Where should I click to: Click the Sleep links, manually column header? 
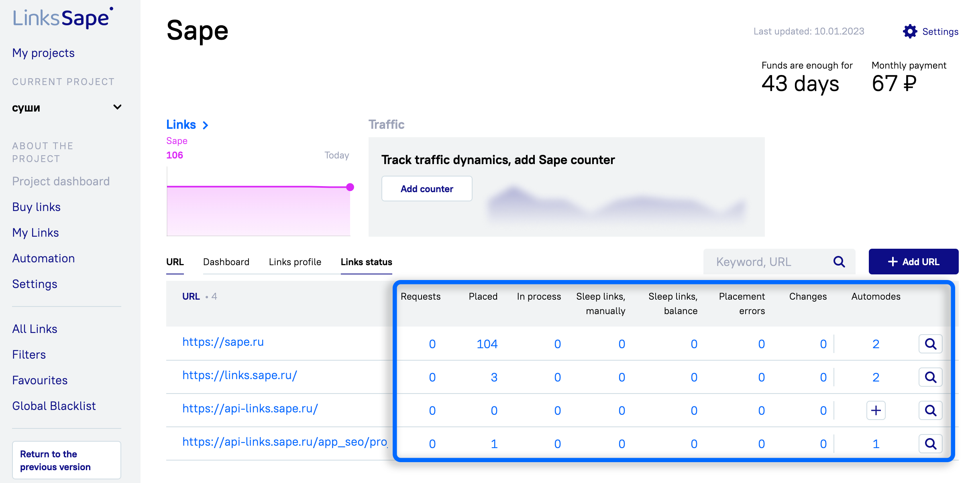601,304
